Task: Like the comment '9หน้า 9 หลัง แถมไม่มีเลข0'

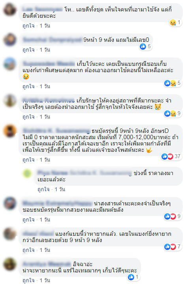Action: (28, 50)
